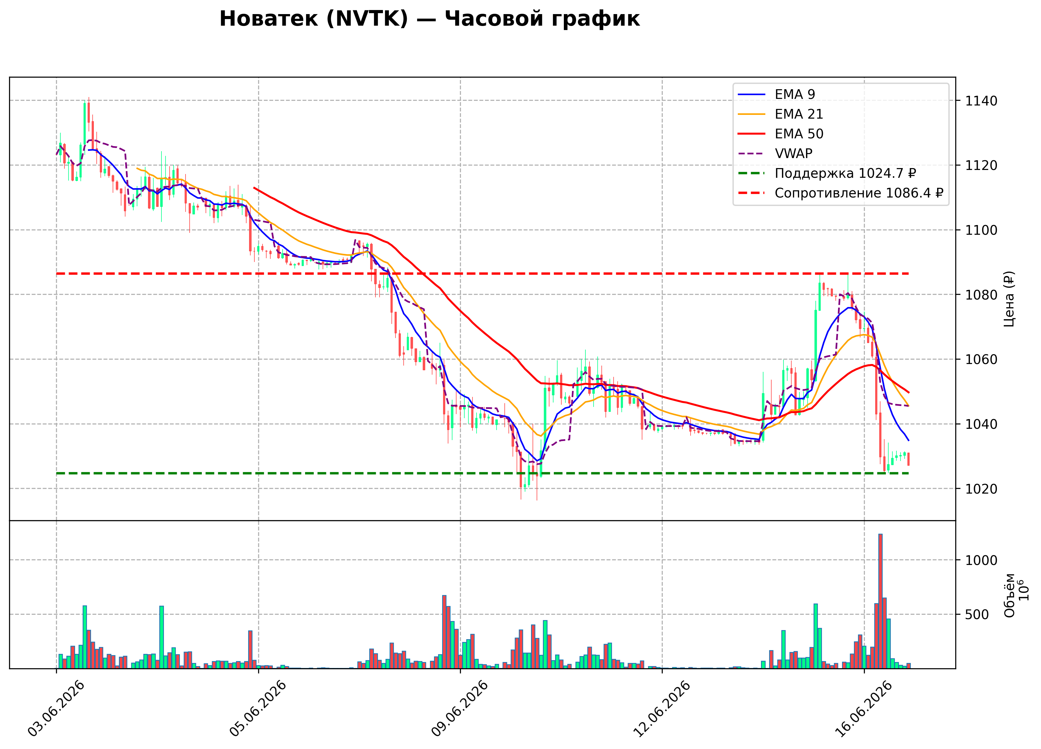Select the "EMA 50" legend label
Viewport: 1041px width, 749px height.
799,134
